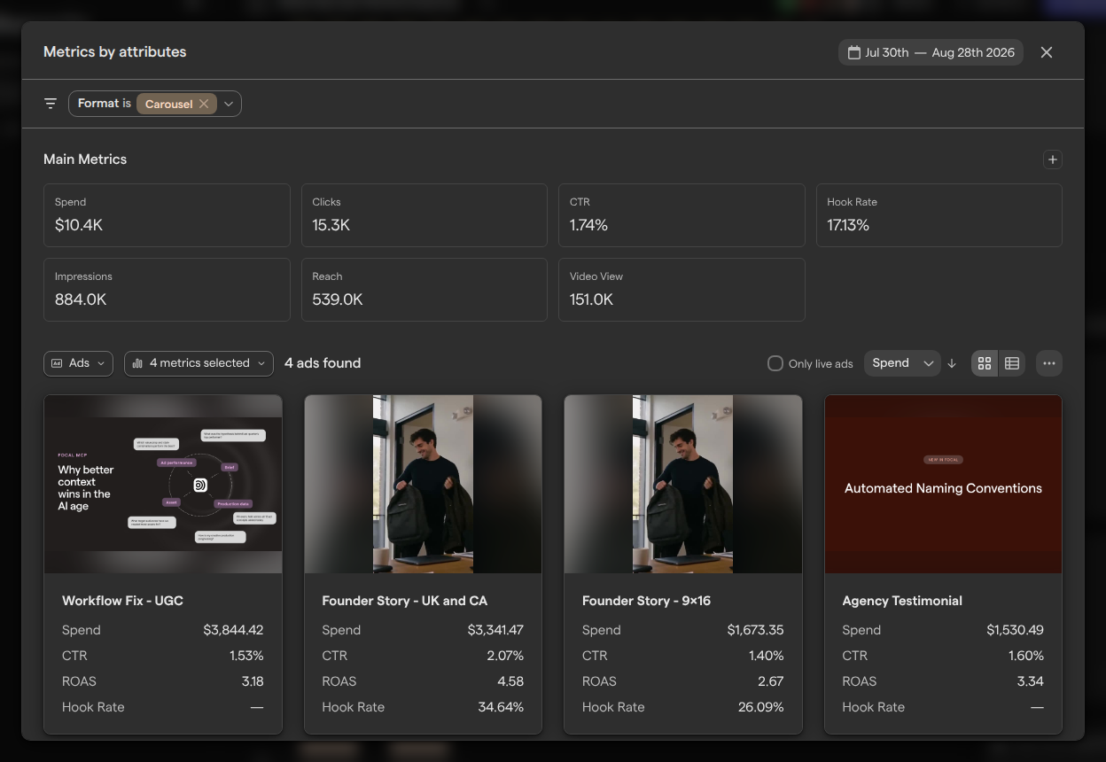1106x762 pixels.
Task: Switch to table view
Action: (1012, 363)
